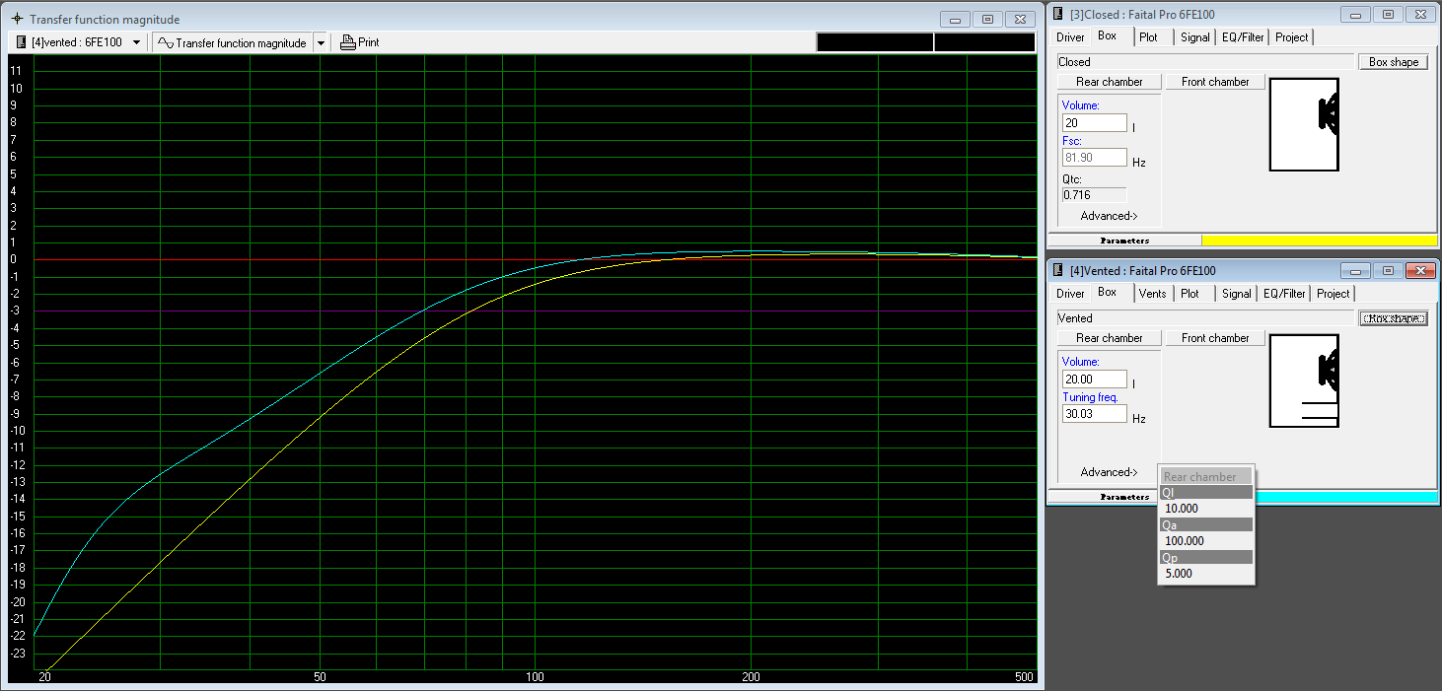
Task: Click the Volume field showing 20 in Closed window
Action: click(1094, 123)
